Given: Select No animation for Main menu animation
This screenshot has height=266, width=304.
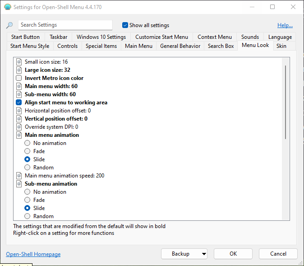Looking at the screenshot, I should 28,143.
